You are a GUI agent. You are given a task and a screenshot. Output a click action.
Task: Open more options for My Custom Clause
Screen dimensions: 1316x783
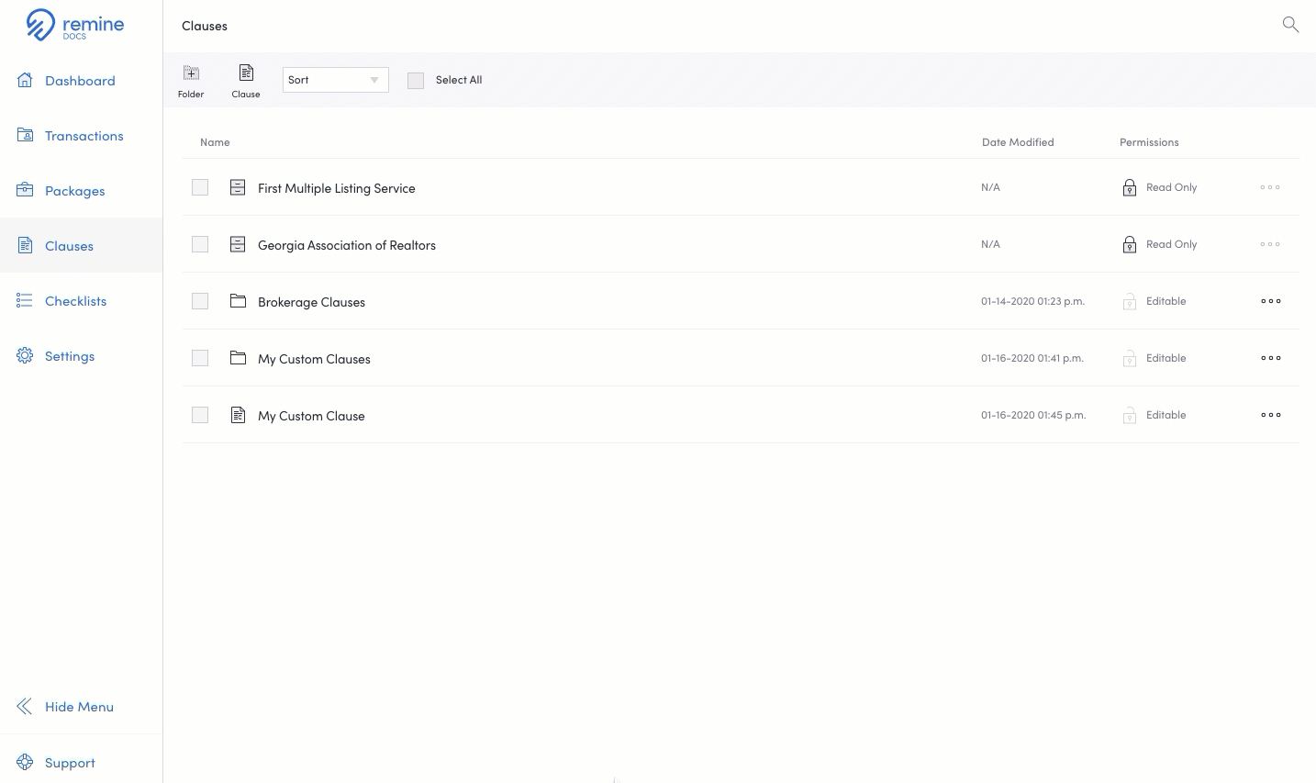click(x=1270, y=415)
